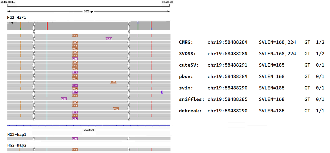This screenshot has height=153, width=330.
Task: Click the 58,487,900 bp coordinate label
Action: click(x=8, y=2)
